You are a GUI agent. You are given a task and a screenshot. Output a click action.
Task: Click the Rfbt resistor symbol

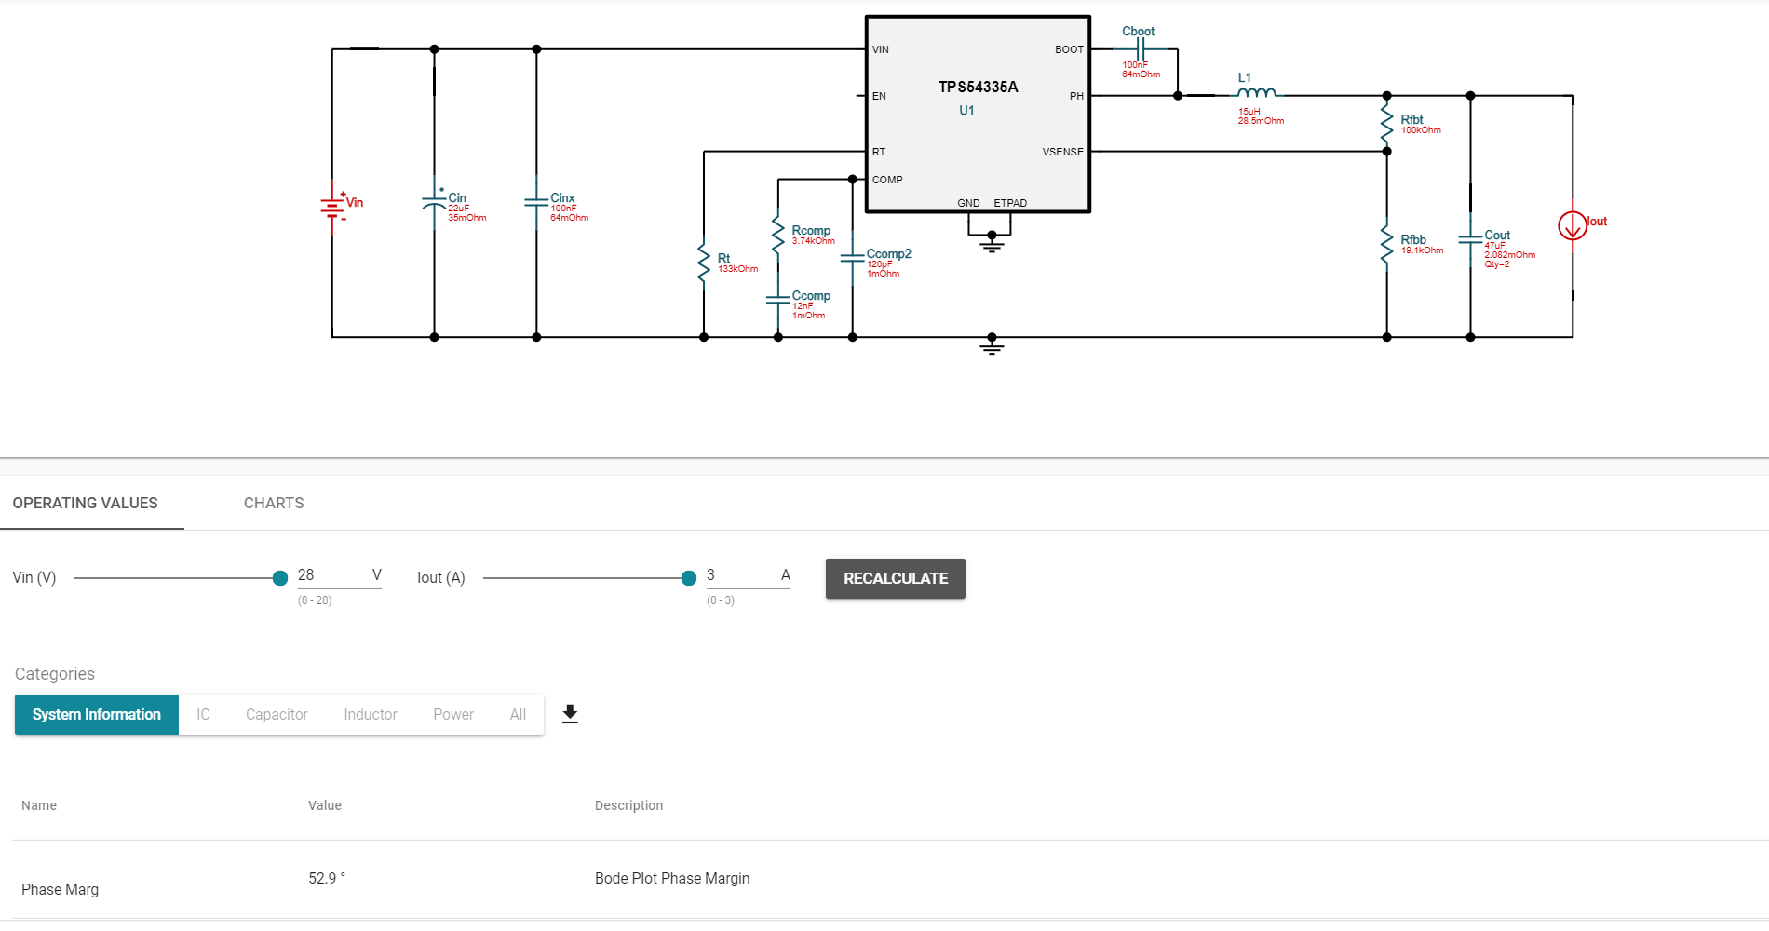pos(1387,124)
